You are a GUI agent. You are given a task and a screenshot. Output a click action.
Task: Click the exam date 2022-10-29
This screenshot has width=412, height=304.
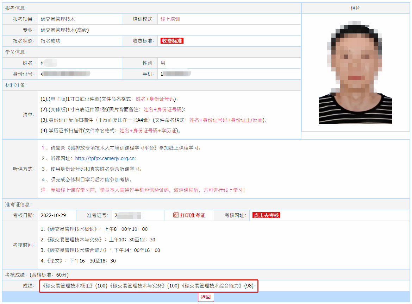pos(53,215)
